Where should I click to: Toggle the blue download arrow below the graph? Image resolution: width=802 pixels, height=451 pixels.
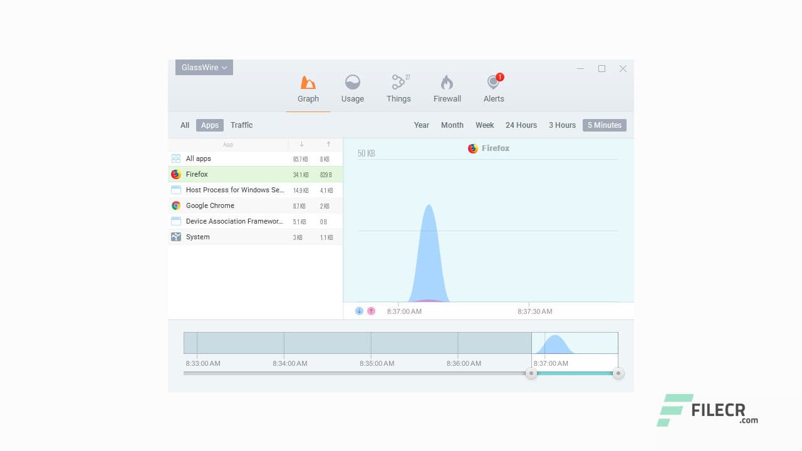coord(359,310)
